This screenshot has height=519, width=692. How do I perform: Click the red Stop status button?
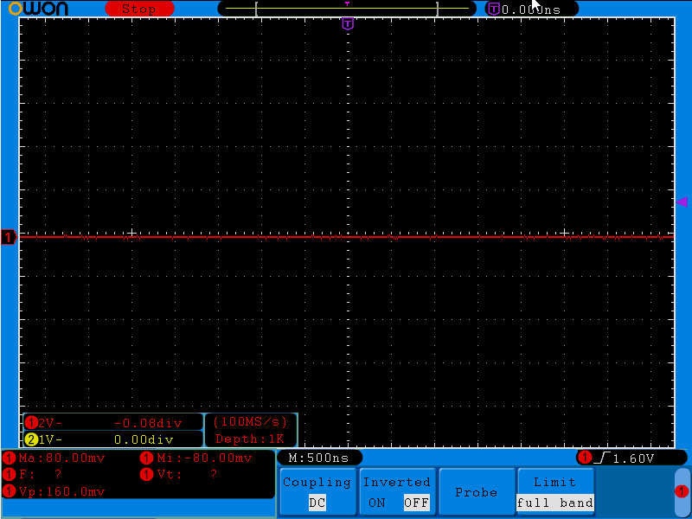coord(138,9)
